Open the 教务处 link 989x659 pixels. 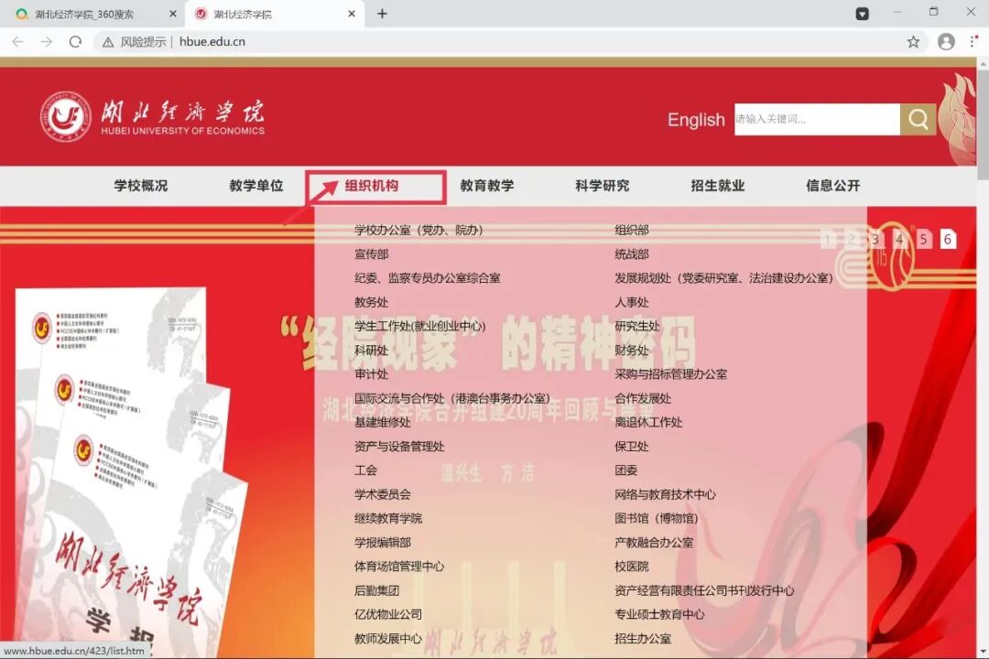pos(372,302)
